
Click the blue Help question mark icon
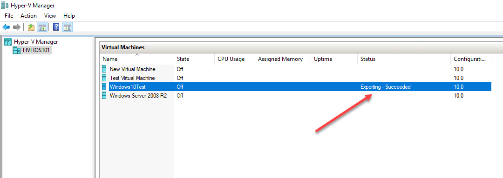56,27
